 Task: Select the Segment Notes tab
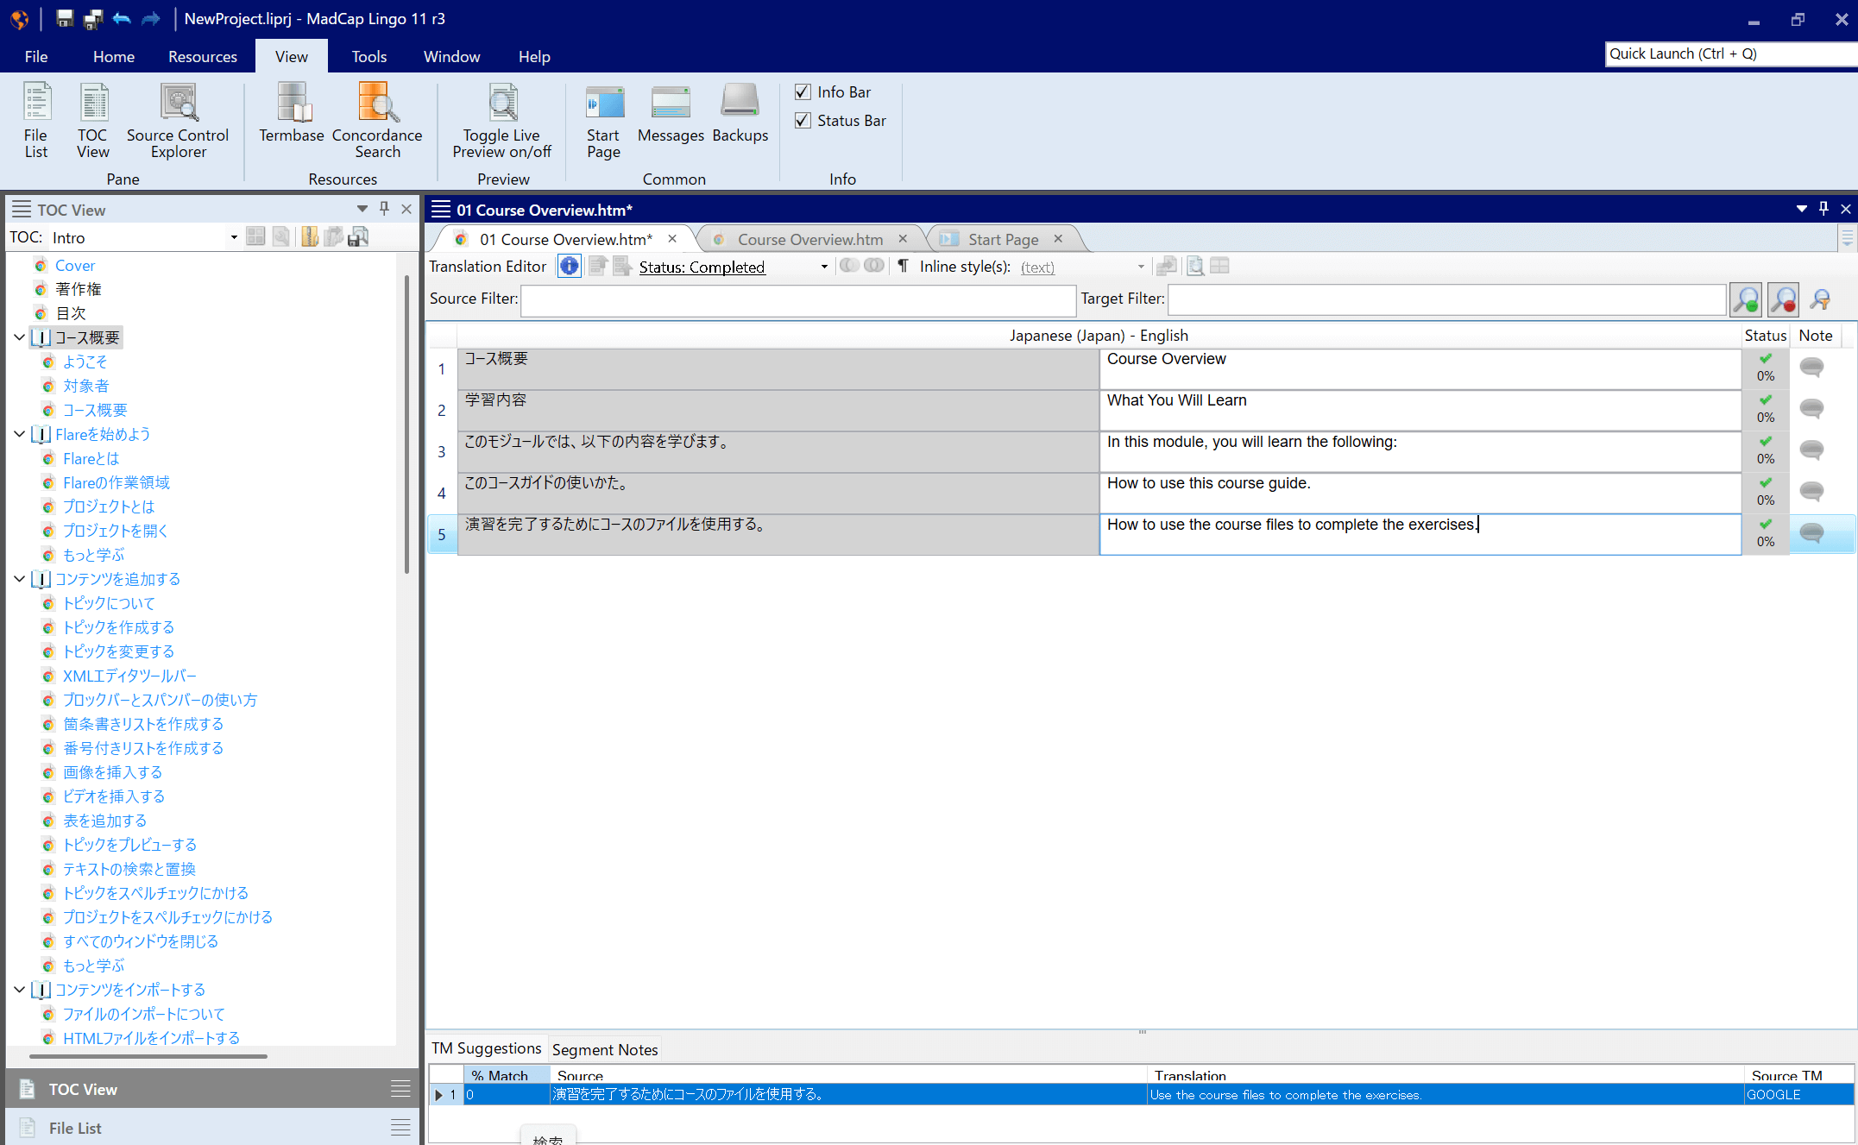[605, 1049]
